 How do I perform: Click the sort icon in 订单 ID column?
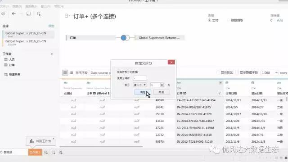pyautogui.click(x=220, y=93)
